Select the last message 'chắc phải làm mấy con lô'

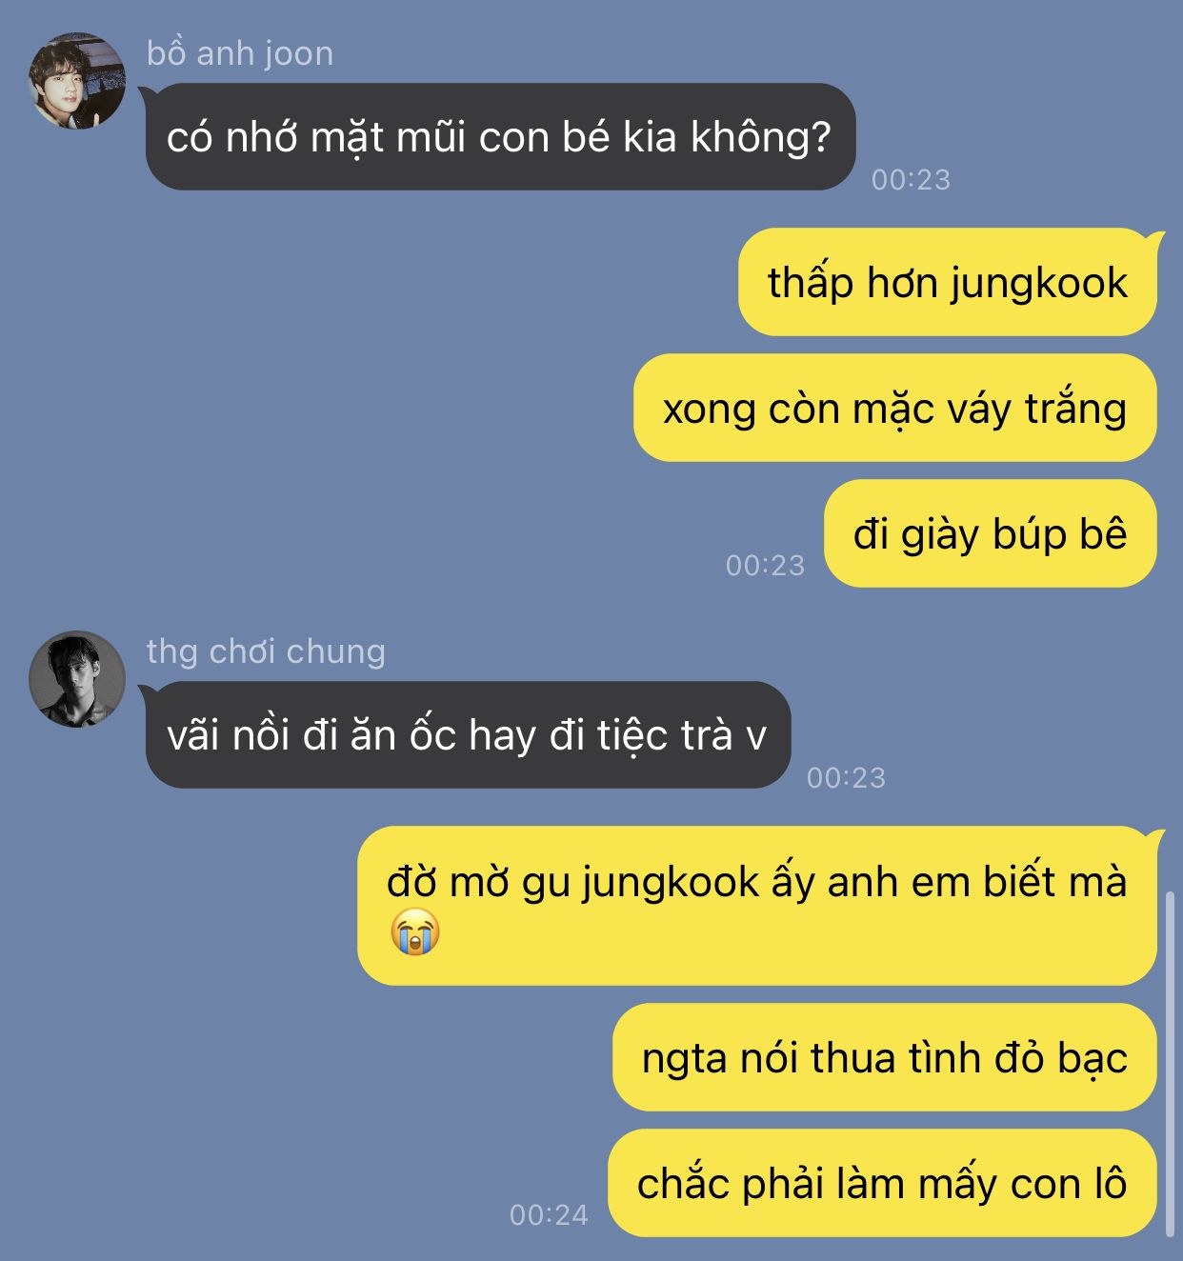pyautogui.click(x=882, y=1184)
